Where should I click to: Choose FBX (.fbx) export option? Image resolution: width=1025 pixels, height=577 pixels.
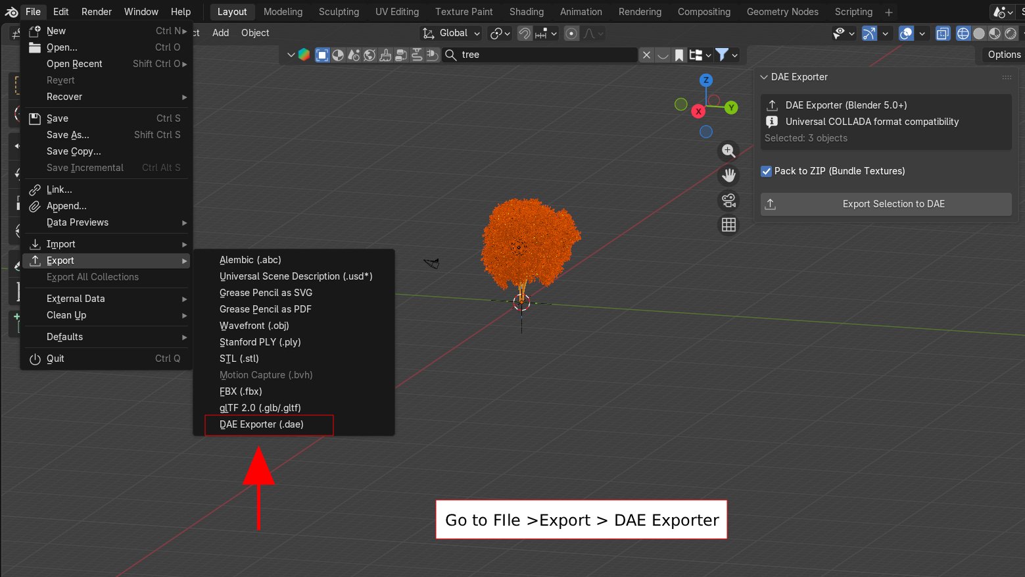241,391
